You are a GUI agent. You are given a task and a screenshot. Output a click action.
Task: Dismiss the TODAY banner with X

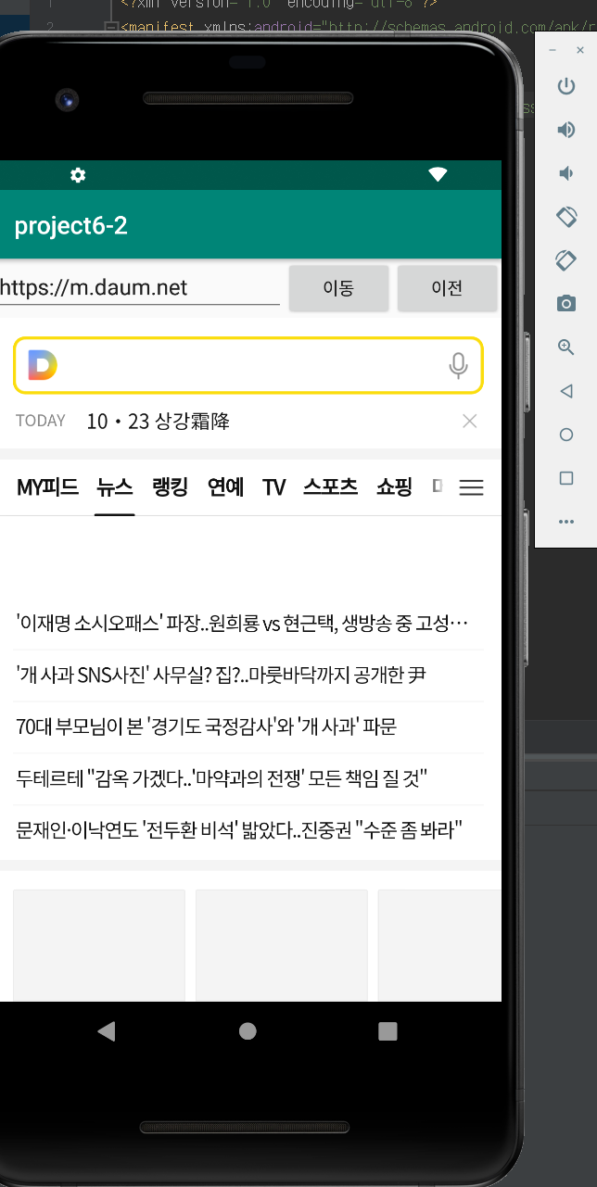click(x=470, y=422)
